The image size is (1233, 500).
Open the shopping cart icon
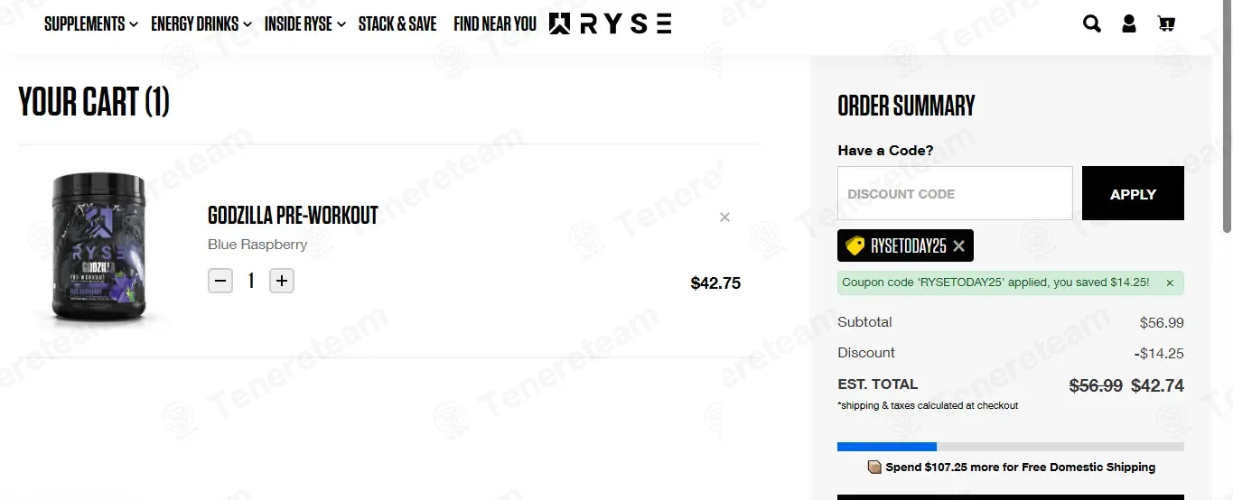pos(1166,24)
